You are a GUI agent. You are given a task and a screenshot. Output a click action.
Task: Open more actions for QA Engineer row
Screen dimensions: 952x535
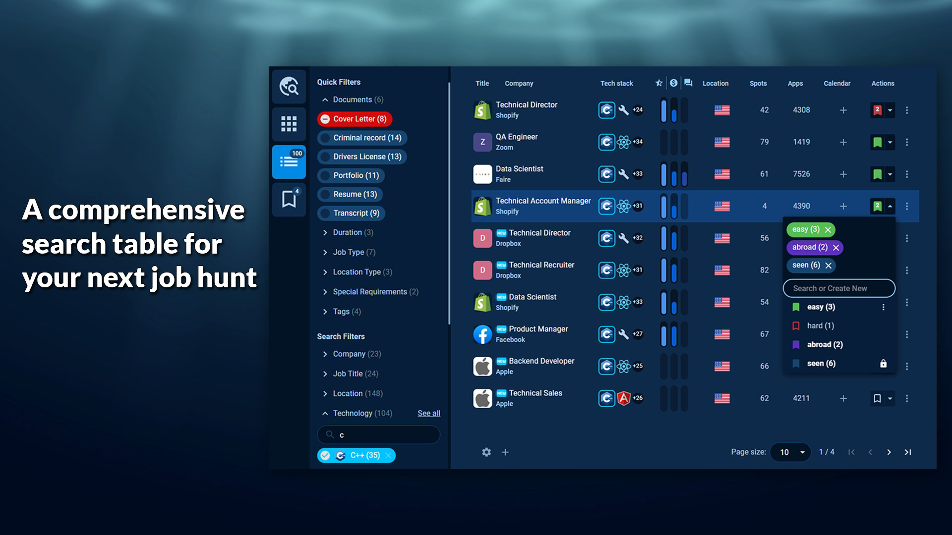click(x=907, y=142)
